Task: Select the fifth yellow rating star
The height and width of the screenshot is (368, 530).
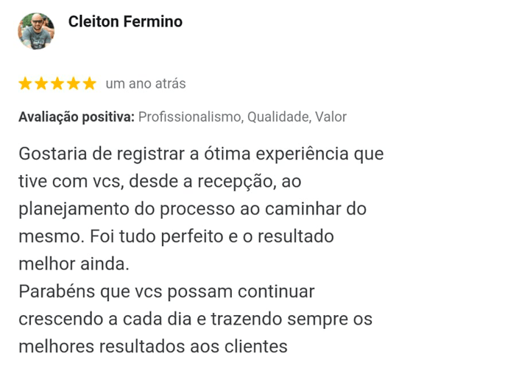Action: coord(90,84)
